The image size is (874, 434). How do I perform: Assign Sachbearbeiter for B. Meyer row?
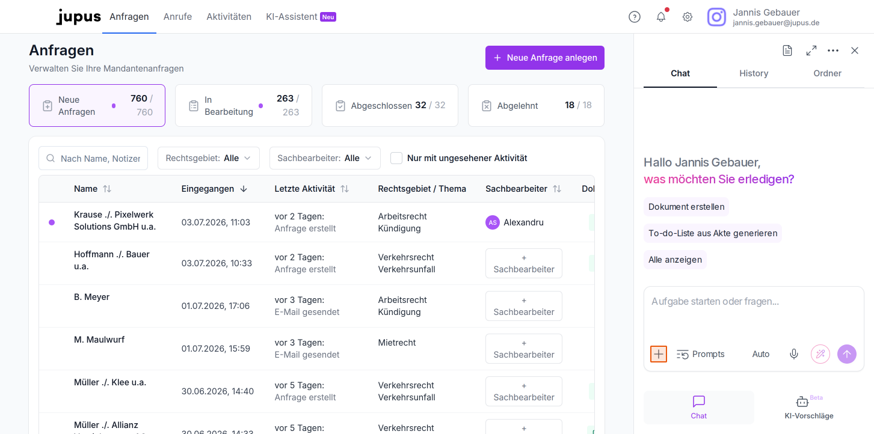[524, 306]
